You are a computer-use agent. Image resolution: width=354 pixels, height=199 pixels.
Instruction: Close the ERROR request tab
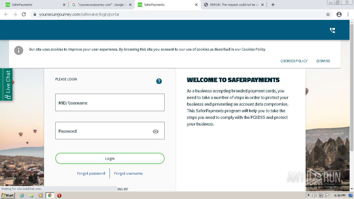pos(262,5)
